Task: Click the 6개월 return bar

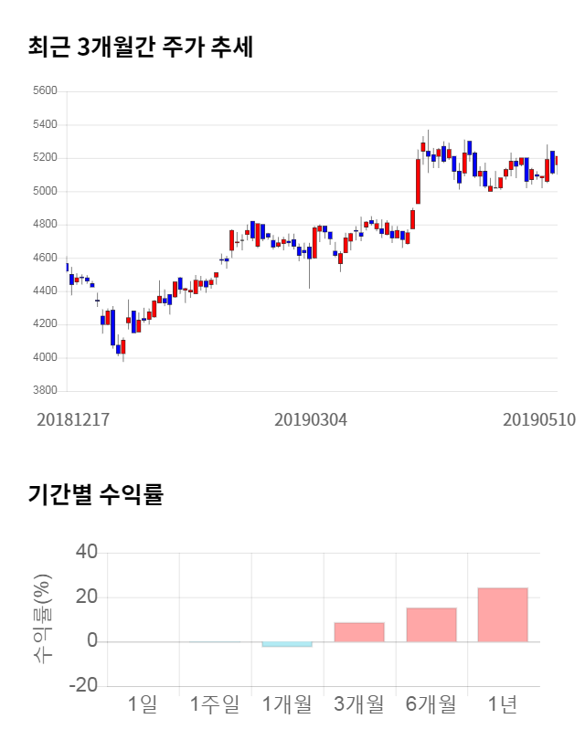Action: click(431, 625)
